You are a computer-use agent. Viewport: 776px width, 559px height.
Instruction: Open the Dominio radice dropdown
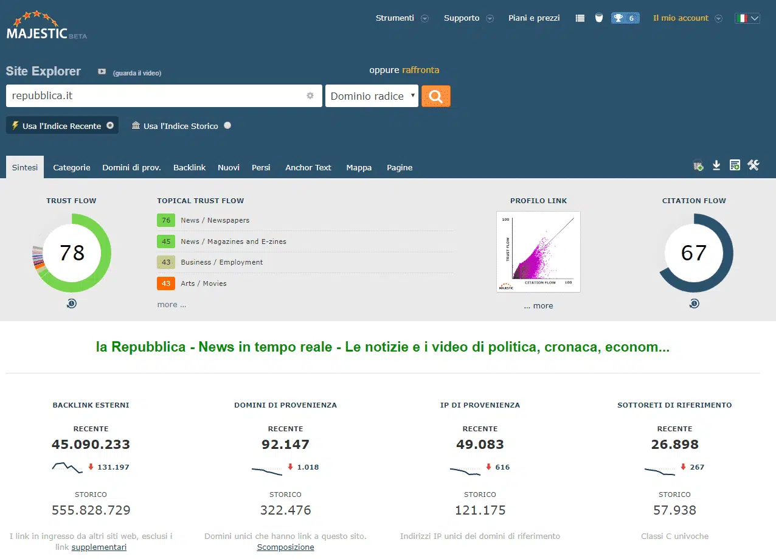(372, 96)
